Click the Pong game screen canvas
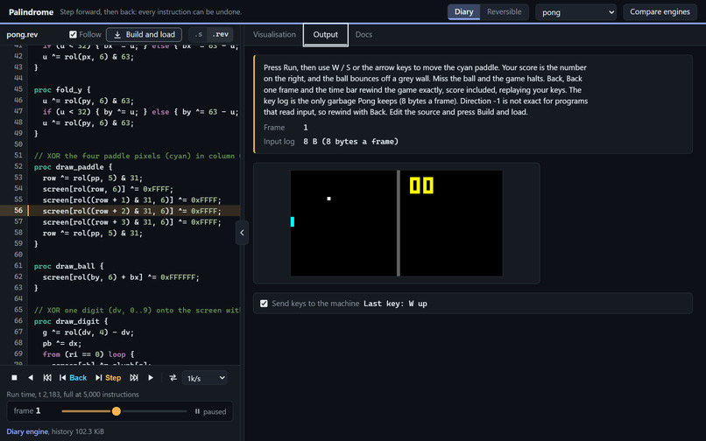 click(397, 223)
